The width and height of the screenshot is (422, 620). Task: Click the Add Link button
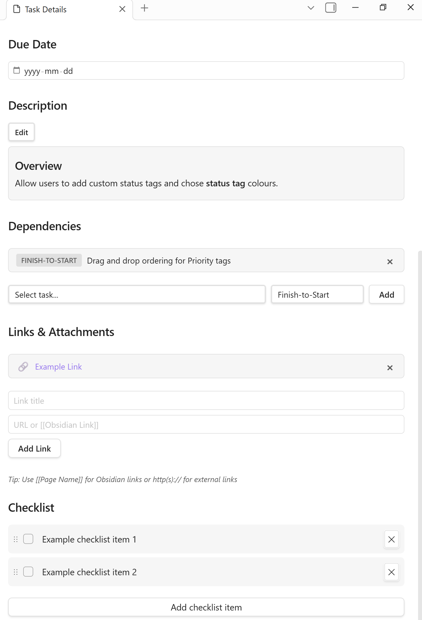click(34, 448)
